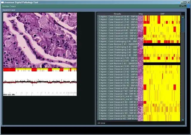Click the pathology tissue image in Search Case
Viewport: 191px width, 135px height.
tap(40, 40)
